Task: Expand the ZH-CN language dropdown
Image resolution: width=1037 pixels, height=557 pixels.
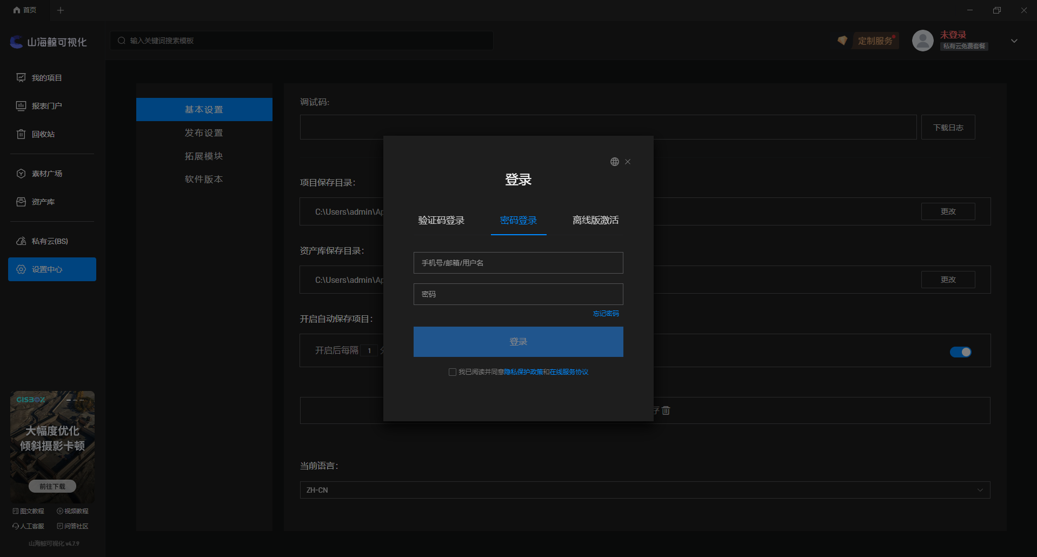Action: pos(645,490)
